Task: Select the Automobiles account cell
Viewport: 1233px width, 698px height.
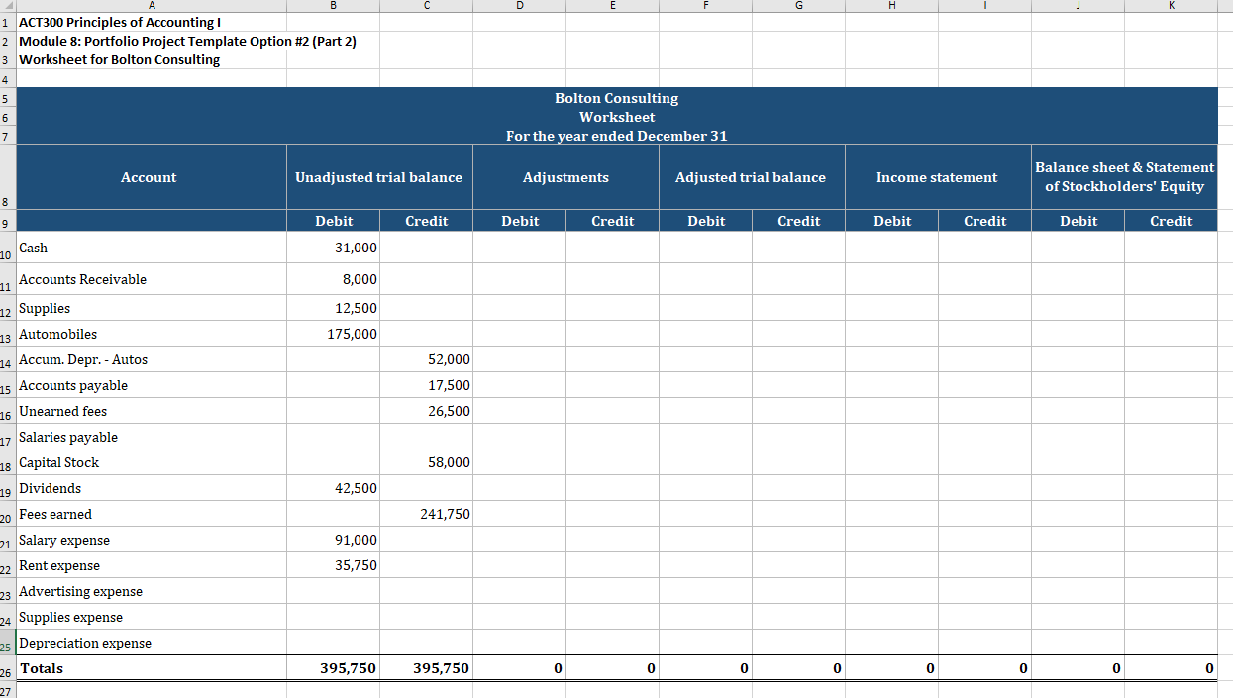Action: pyautogui.click(x=151, y=334)
